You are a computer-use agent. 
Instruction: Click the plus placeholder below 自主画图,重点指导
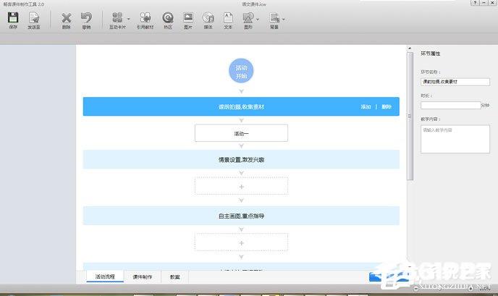point(241,242)
